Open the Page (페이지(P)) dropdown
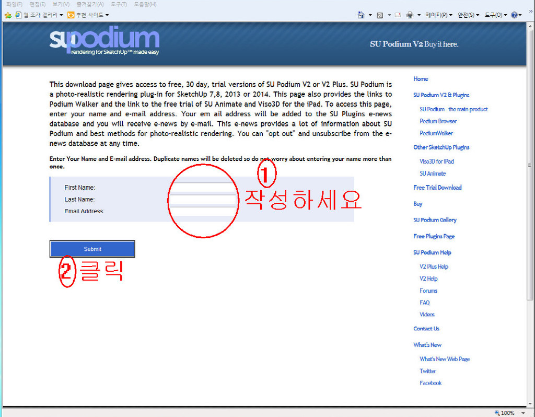Viewport: 535px width, 417px height. (439, 15)
